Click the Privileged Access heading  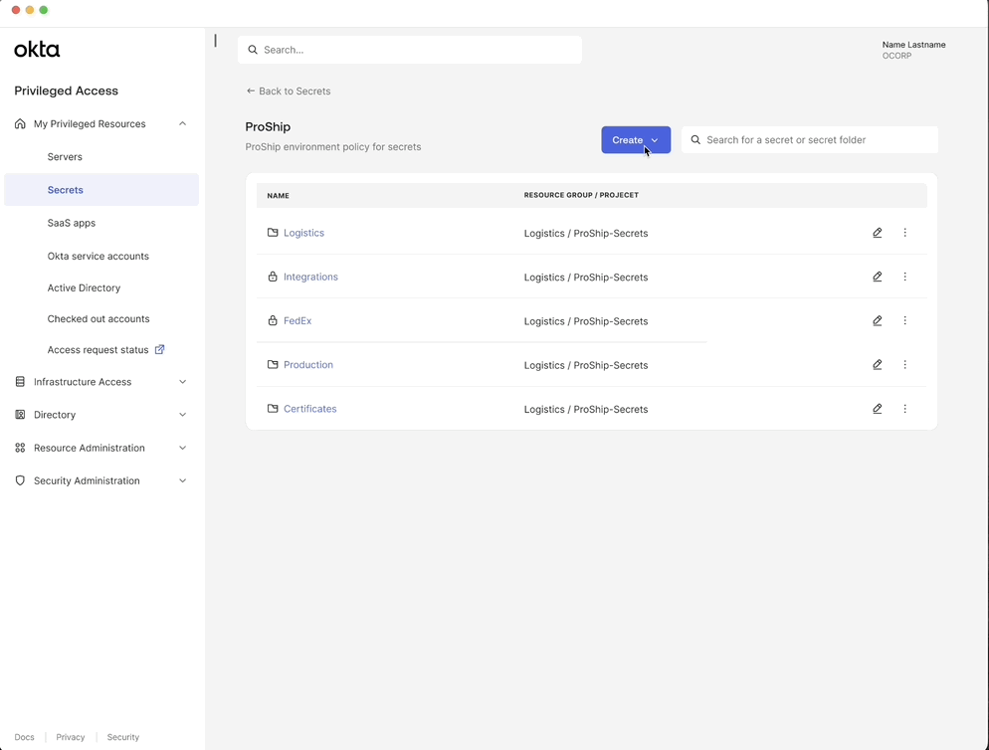(x=67, y=91)
